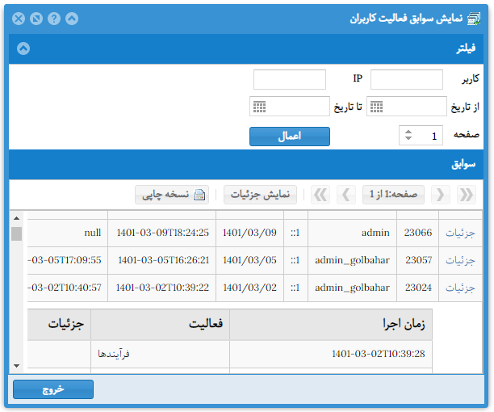Go to last page double-arrow left

[x=320, y=195]
